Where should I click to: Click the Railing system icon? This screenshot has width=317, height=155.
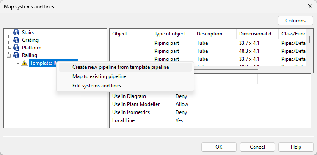(x=16, y=55)
